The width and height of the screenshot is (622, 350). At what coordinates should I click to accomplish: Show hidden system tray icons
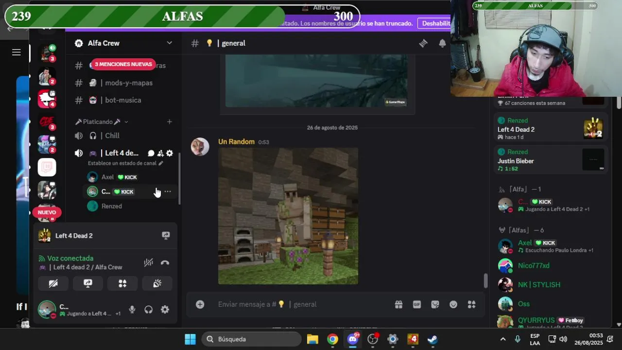503,339
